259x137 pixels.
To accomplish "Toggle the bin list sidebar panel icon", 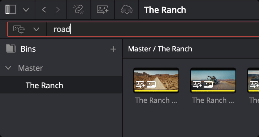I will coord(11,9).
